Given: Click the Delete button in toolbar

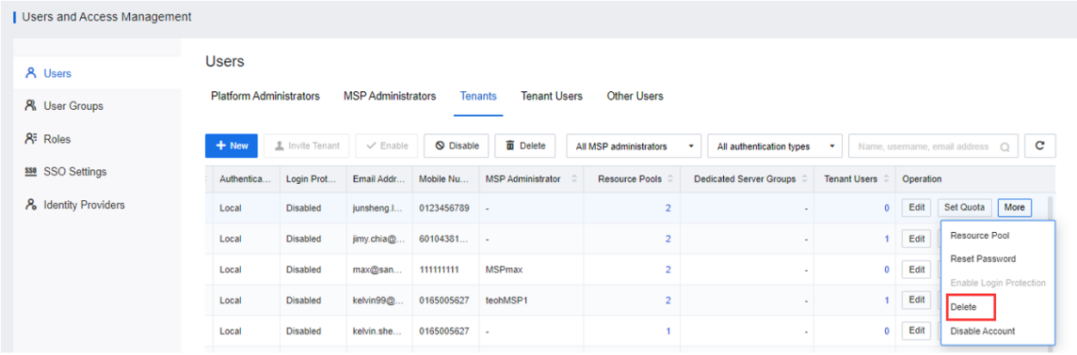Looking at the screenshot, I should [525, 146].
